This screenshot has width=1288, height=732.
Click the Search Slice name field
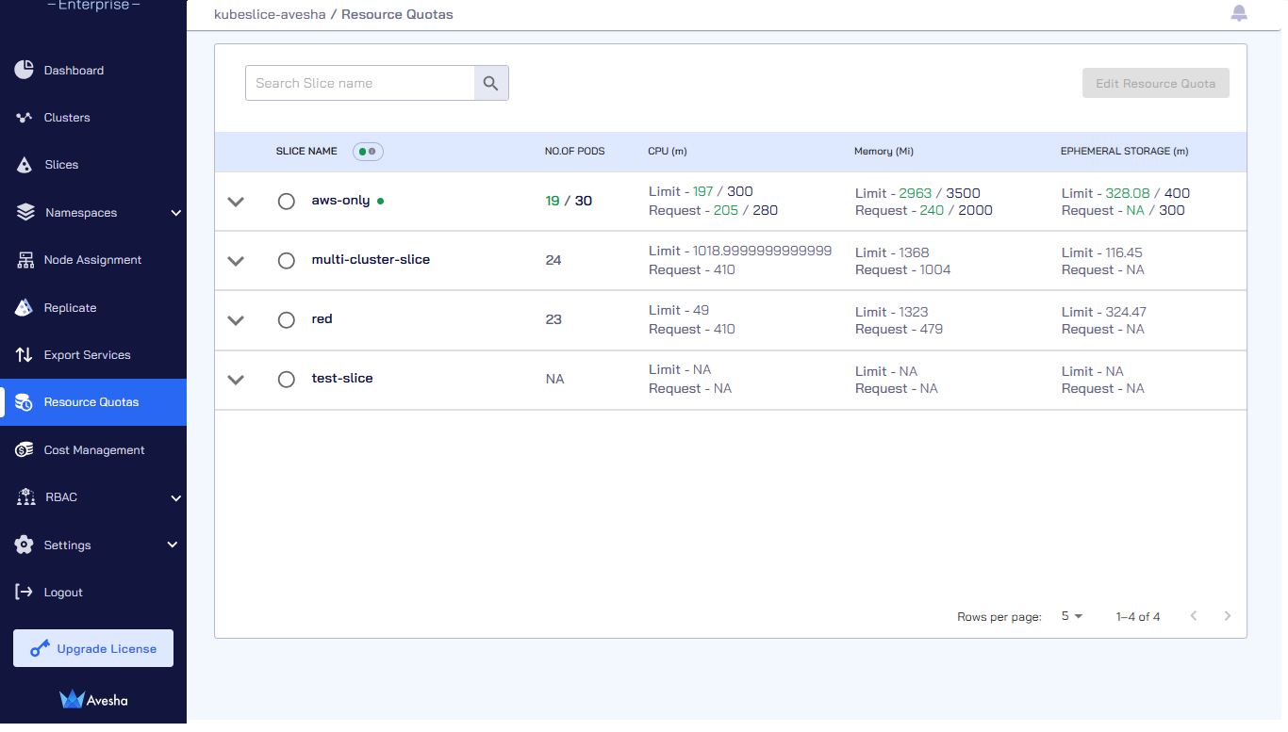(359, 83)
